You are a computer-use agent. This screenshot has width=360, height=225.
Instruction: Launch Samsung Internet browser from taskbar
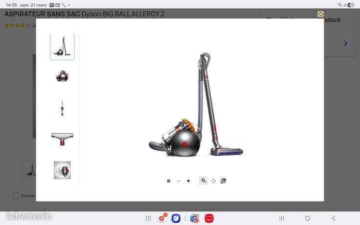[176, 218]
